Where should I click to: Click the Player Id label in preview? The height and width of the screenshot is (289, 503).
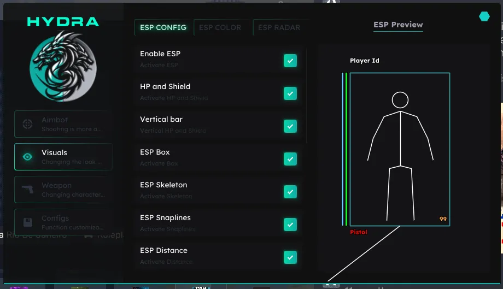tap(365, 61)
